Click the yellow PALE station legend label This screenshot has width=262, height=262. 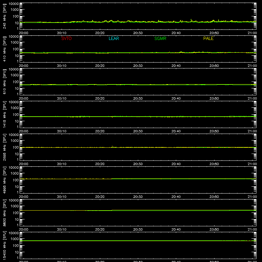pyautogui.click(x=208, y=38)
